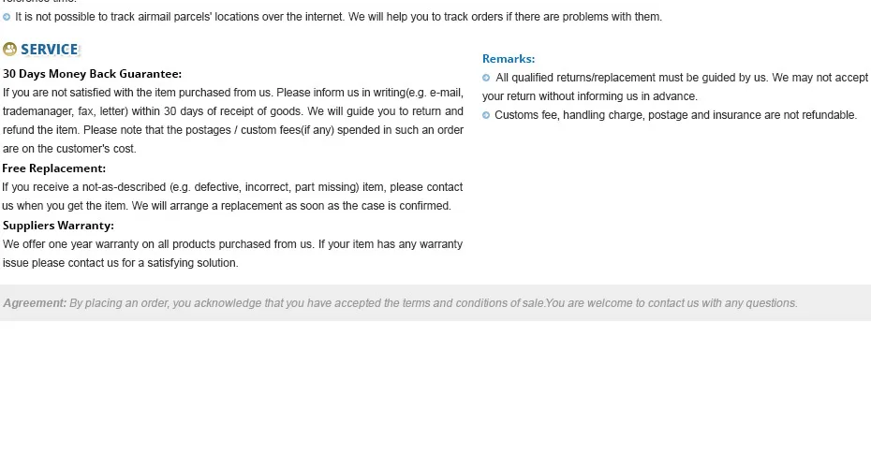Click the airmail parcels tracking sentence
Viewport: 871px width, 468px height.
pos(338,17)
